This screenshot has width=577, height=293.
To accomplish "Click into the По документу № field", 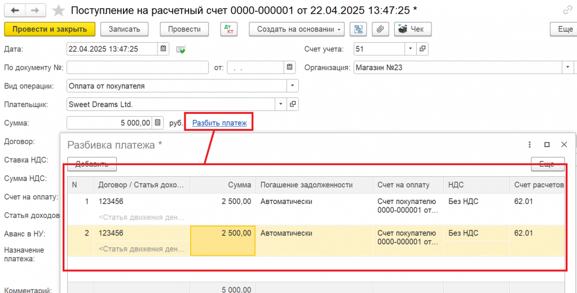I will tap(138, 68).
